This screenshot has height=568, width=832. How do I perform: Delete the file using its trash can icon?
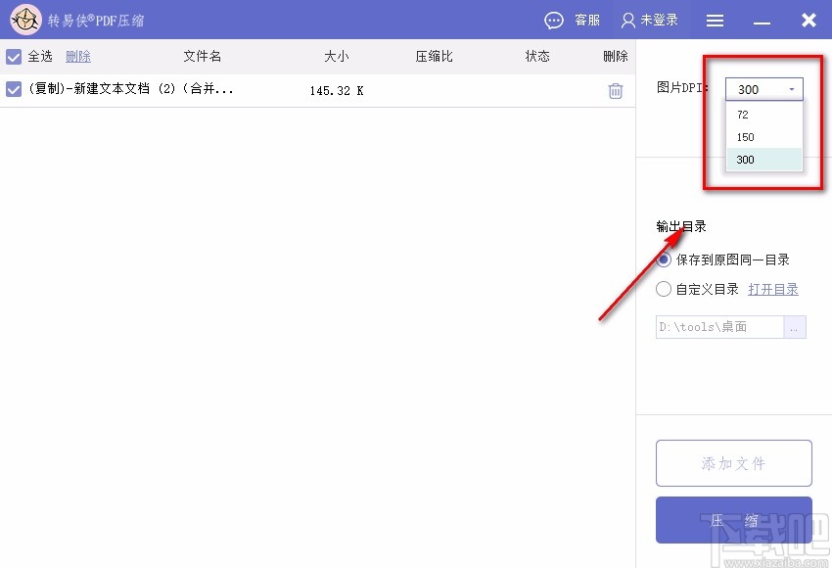pyautogui.click(x=615, y=90)
